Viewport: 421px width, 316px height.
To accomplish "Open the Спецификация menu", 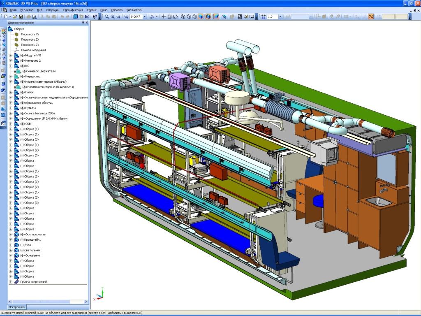I will pos(74,9).
